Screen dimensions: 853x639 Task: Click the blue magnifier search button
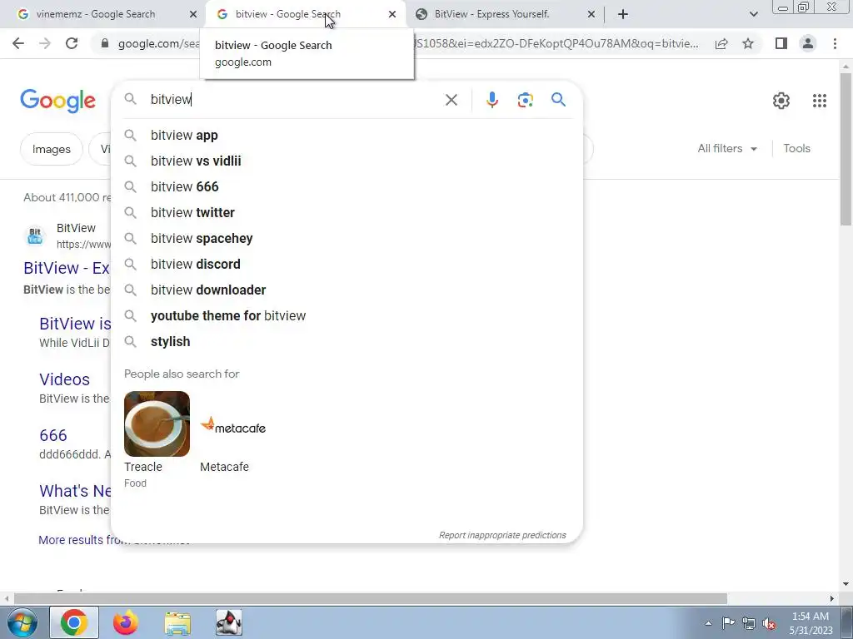click(558, 100)
